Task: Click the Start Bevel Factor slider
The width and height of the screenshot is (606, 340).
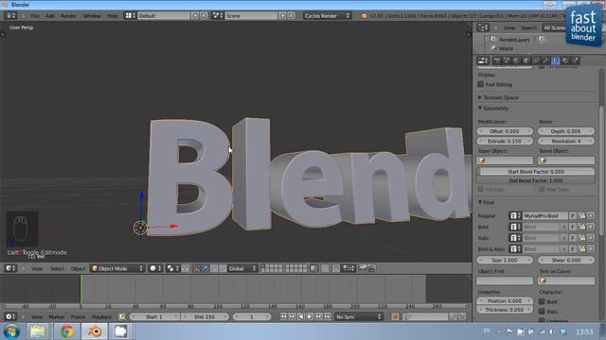Action: 536,172
